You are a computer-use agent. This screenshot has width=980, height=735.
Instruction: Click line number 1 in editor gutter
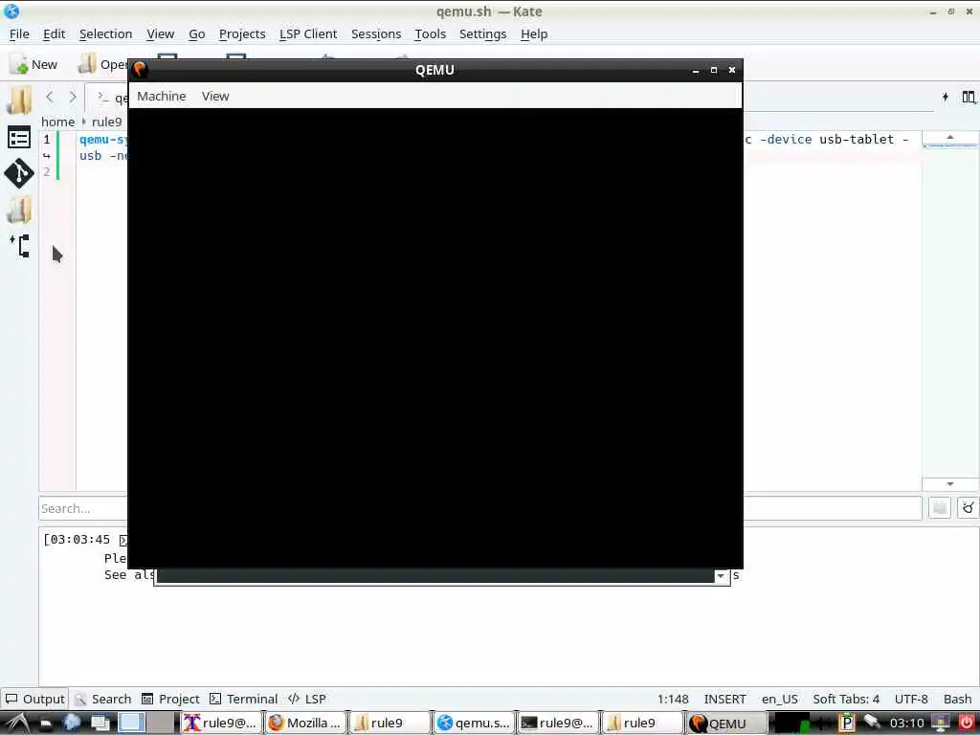[x=46, y=139]
